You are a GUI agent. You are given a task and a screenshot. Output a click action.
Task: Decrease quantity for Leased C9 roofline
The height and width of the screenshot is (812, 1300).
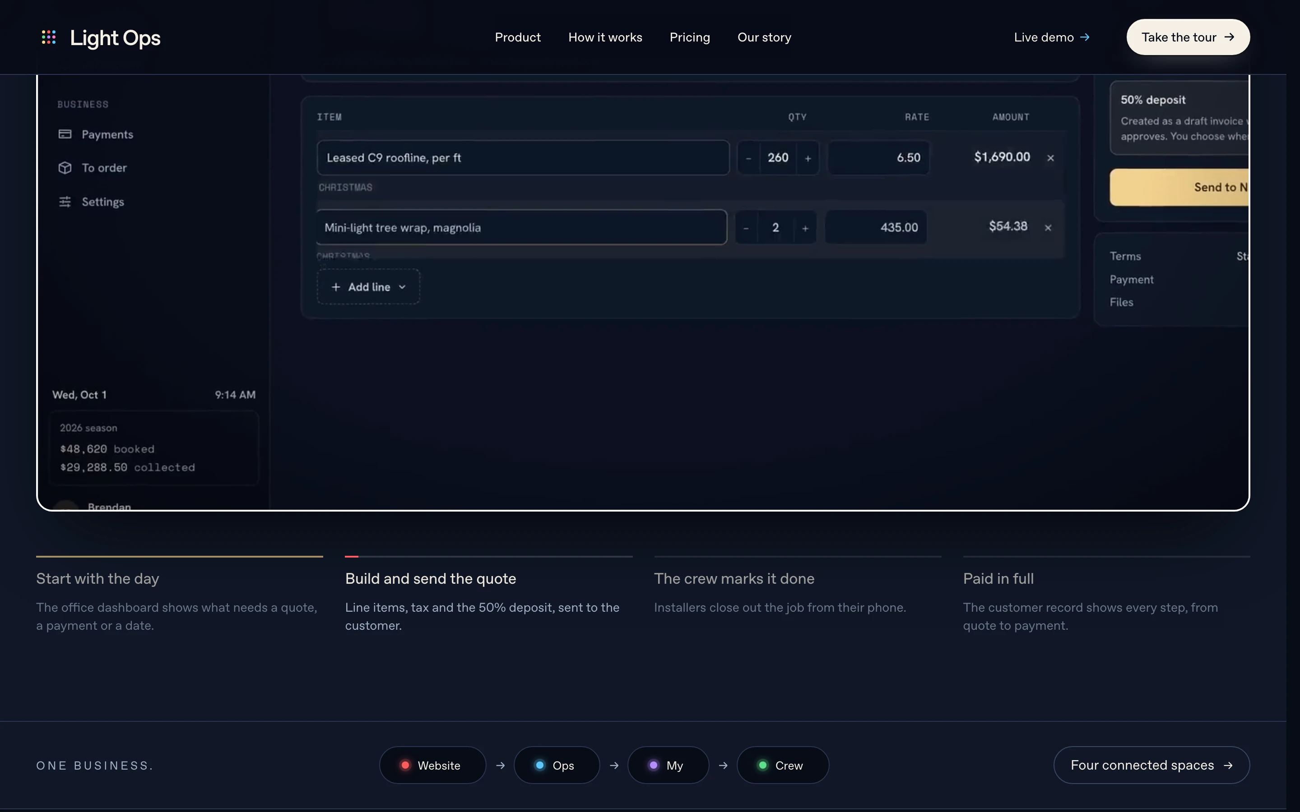click(x=748, y=158)
